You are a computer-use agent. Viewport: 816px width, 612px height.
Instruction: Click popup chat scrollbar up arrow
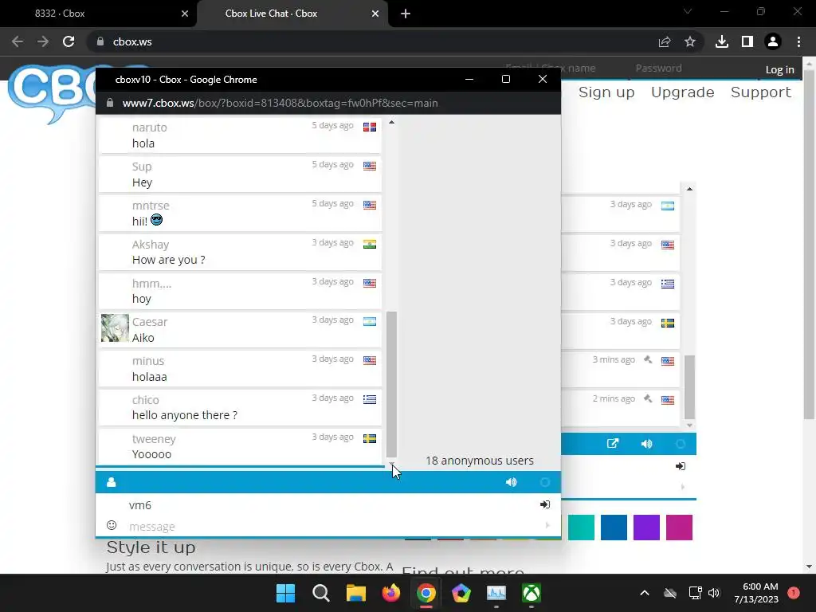coord(391,122)
